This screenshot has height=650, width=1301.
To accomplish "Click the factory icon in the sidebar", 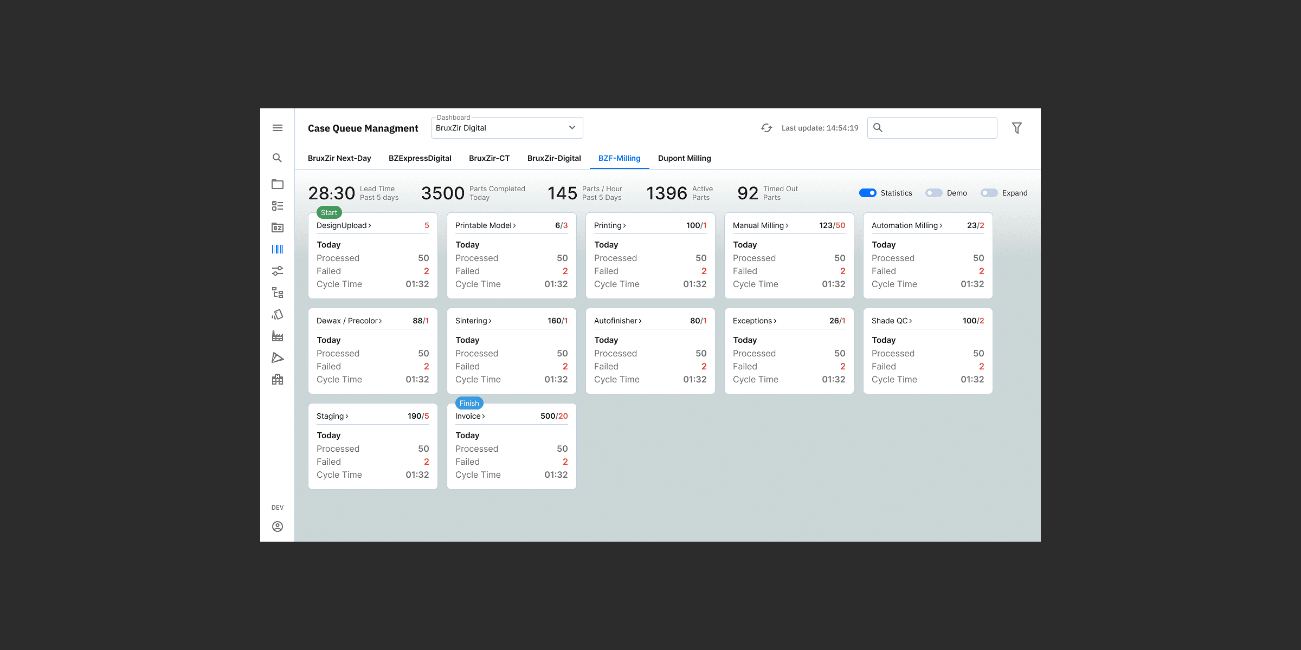I will [x=277, y=336].
